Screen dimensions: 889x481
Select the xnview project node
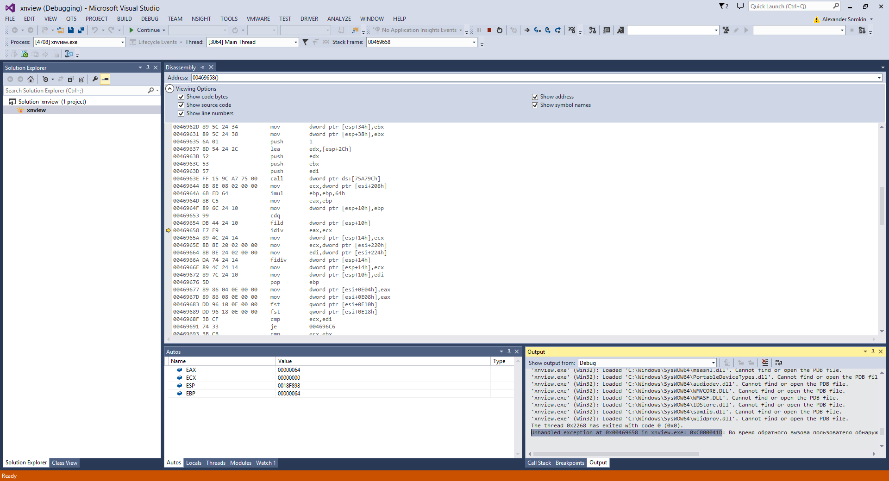pyautogui.click(x=36, y=110)
